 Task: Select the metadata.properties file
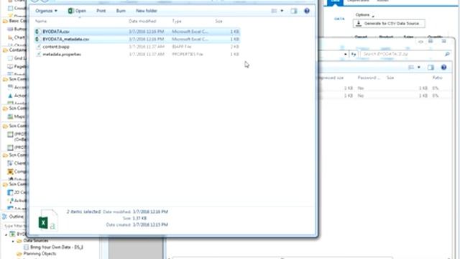pyautogui.click(x=137, y=55)
